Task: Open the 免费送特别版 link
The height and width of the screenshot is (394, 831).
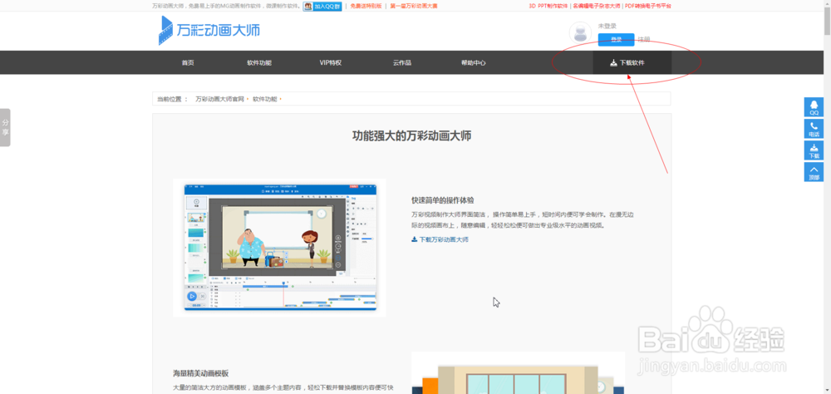Action: [366, 7]
